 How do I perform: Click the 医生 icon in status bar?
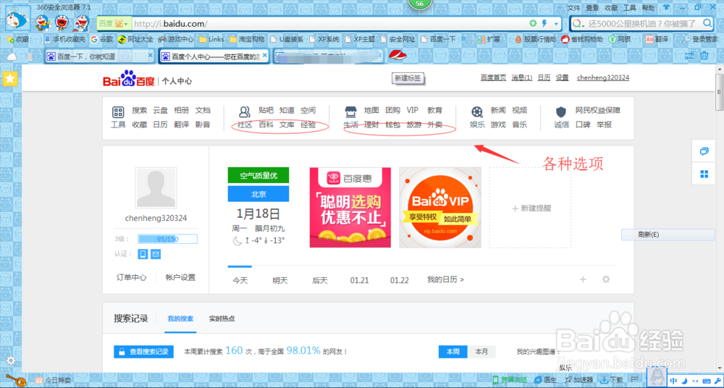(539, 380)
